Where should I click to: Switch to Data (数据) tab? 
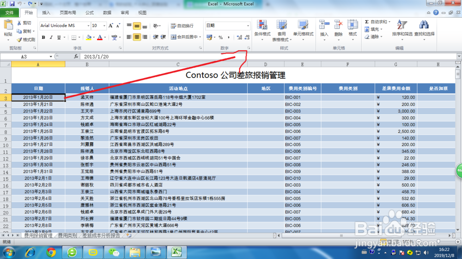(x=107, y=12)
